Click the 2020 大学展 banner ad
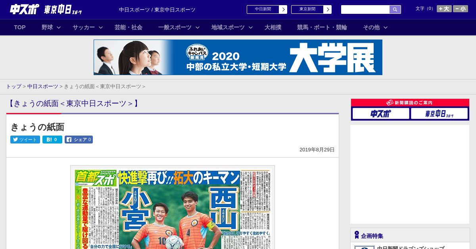 click(x=238, y=57)
